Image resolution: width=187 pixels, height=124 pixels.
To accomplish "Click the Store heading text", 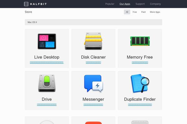I will (x=28, y=12).
